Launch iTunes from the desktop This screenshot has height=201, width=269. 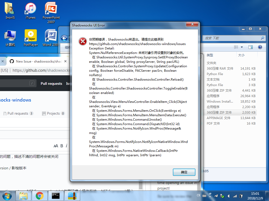[30, 8]
